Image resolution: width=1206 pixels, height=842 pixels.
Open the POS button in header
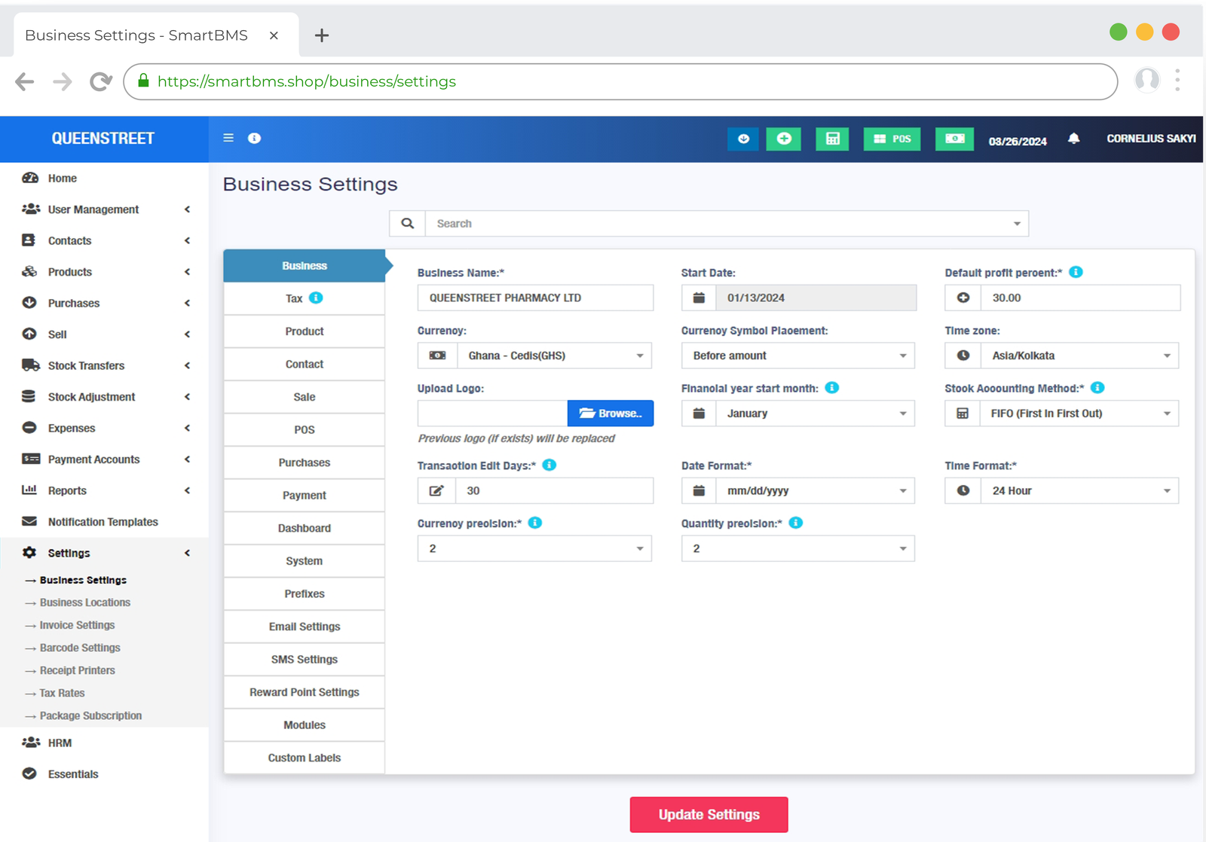coord(892,139)
